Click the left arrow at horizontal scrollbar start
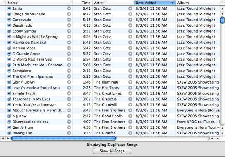 click(x=3, y=139)
